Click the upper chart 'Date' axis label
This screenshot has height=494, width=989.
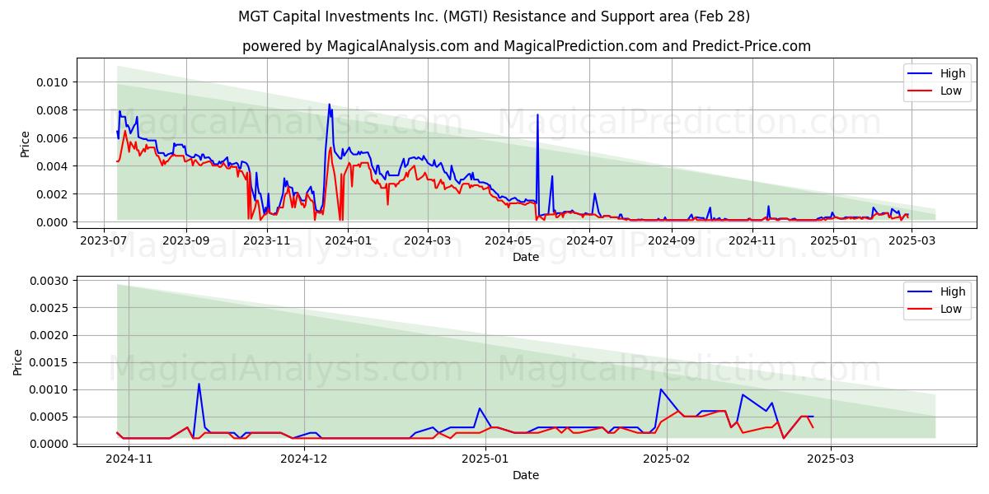526,257
